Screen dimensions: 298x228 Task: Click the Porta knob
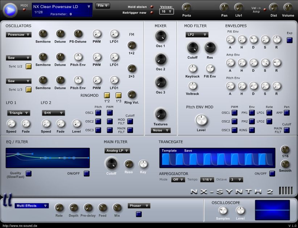tap(186, 8)
